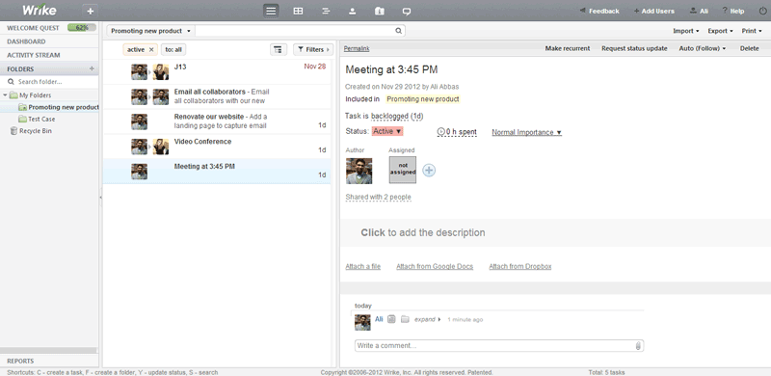Click the 0 h spent time tracker

click(457, 132)
